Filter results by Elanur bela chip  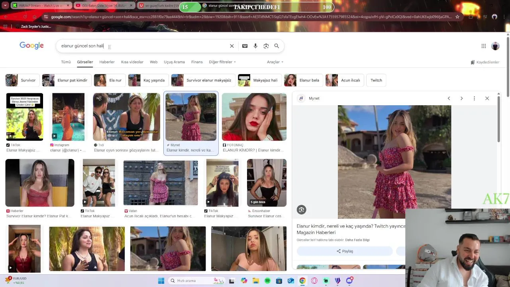(x=303, y=80)
